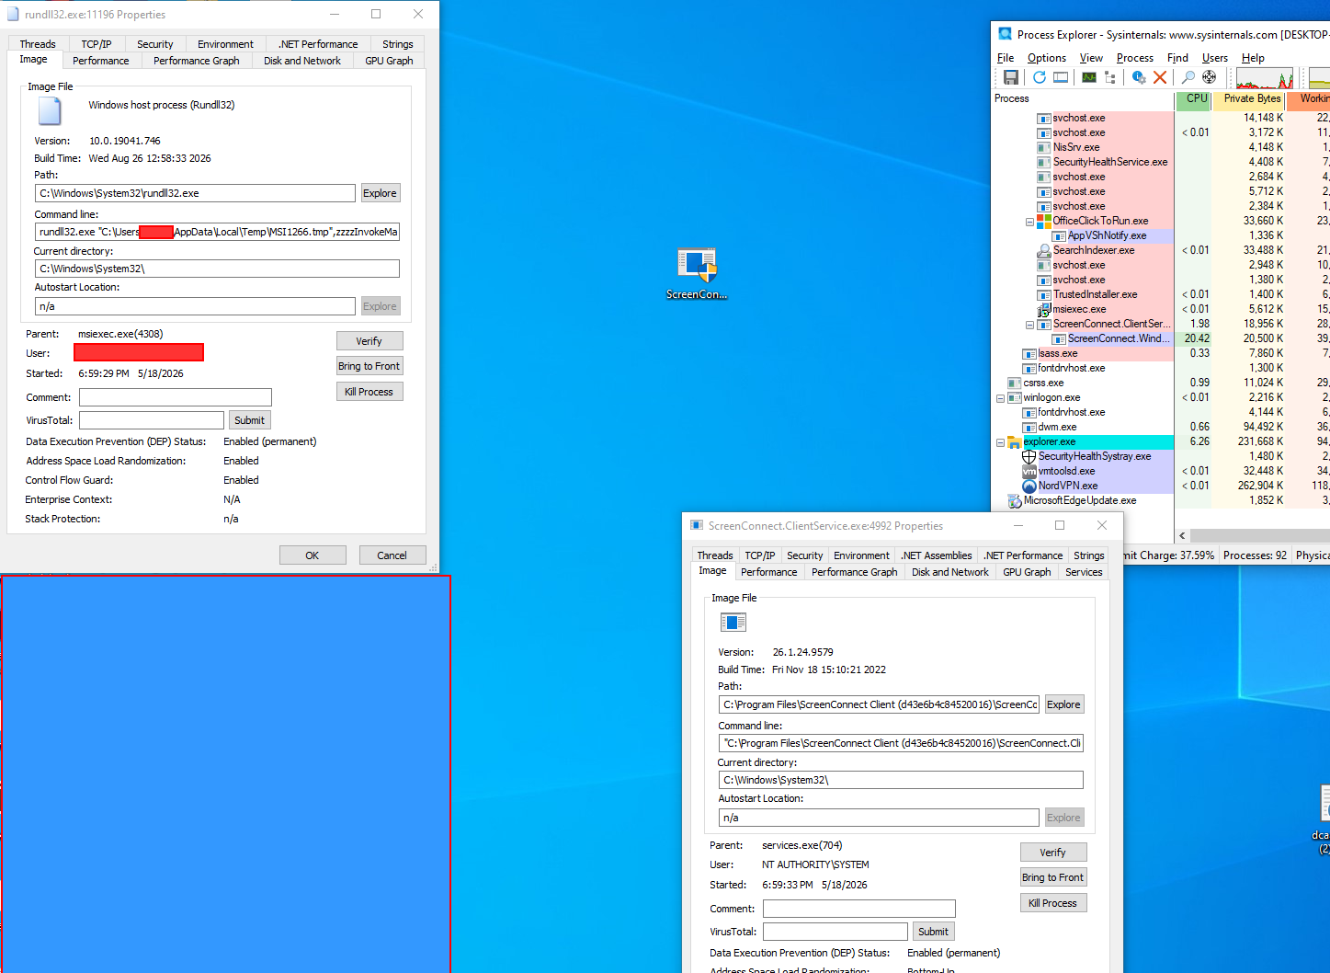Open the ScreenConnect desktop shortcut icon
The image size is (1330, 973).
coord(697,274)
